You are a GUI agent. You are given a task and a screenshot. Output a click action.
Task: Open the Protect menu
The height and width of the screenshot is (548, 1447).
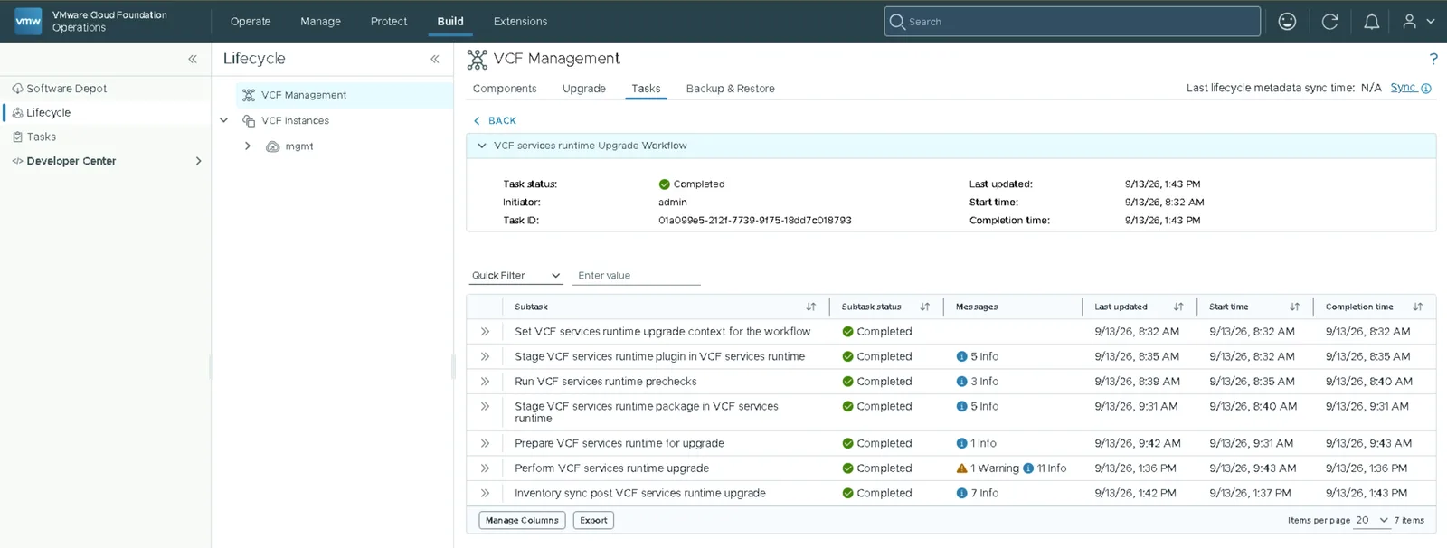[x=389, y=22]
